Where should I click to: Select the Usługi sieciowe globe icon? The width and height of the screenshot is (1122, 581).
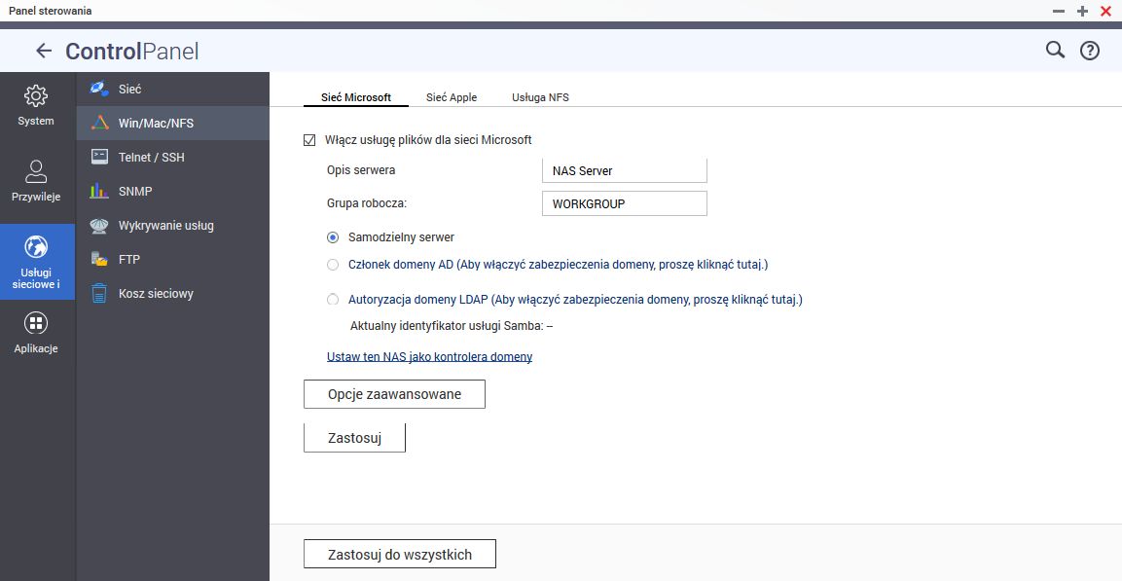[x=36, y=247]
